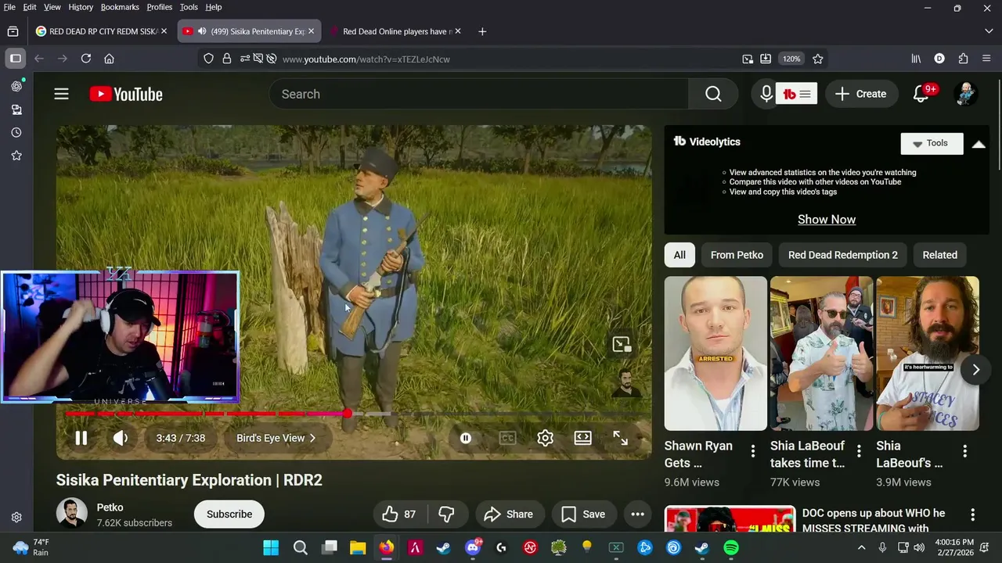
Task: List all tabs dropdown arrow
Action: [989, 31]
